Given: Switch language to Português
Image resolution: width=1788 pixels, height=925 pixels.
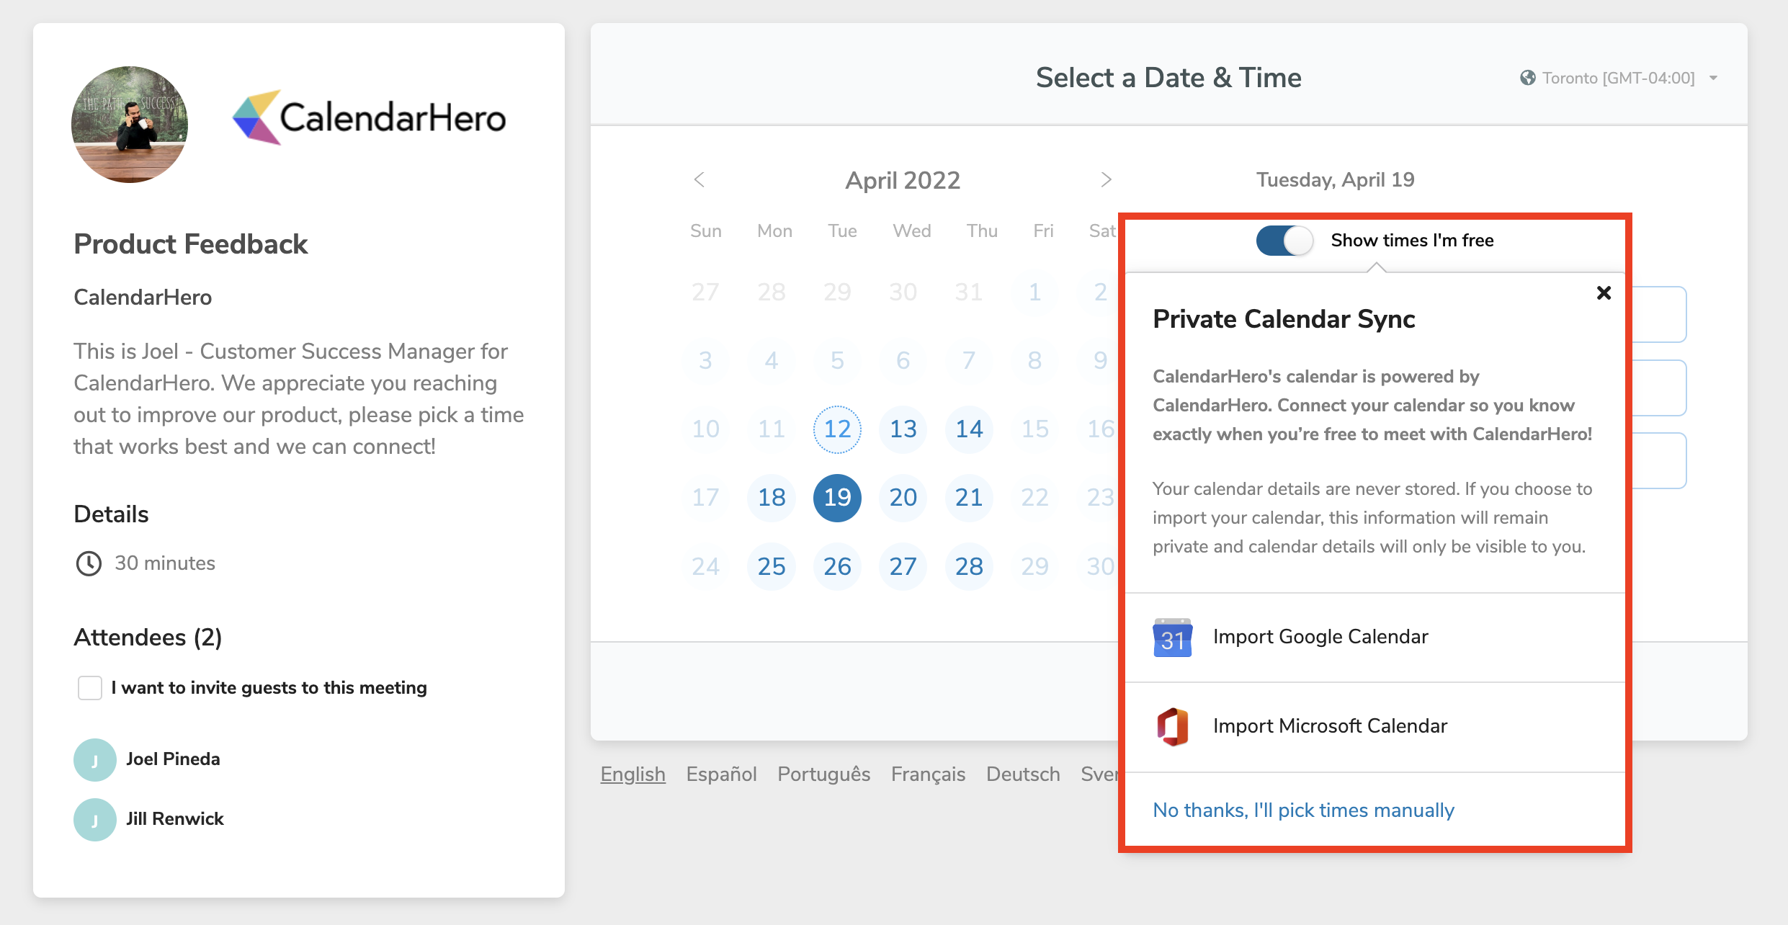Looking at the screenshot, I should [823, 774].
